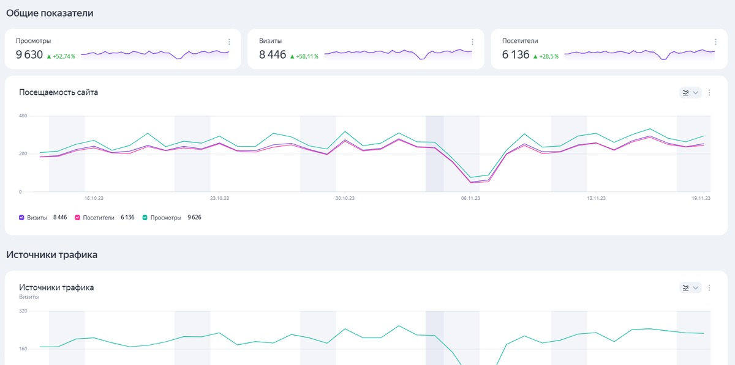
Task: Click the Общие показатели section heading
Action: pos(50,13)
